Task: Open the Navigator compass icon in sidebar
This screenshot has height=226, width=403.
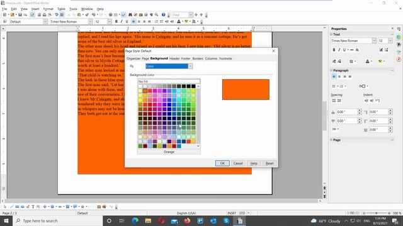Action: tap(399, 59)
